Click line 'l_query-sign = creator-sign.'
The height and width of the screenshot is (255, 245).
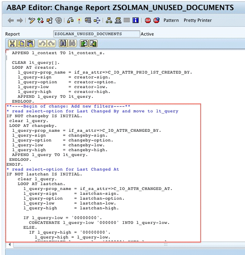pyautogui.click(x=64, y=77)
